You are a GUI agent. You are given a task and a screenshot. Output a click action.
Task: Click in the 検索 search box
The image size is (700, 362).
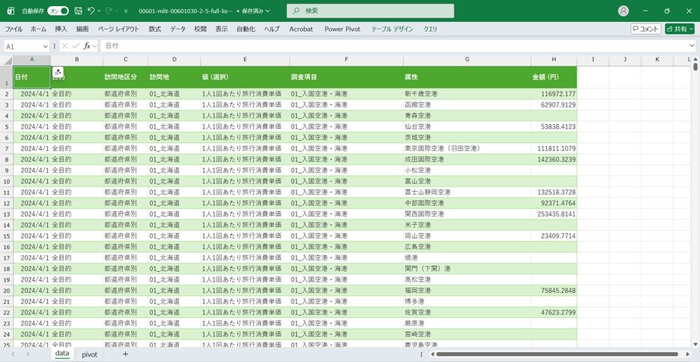(371, 11)
